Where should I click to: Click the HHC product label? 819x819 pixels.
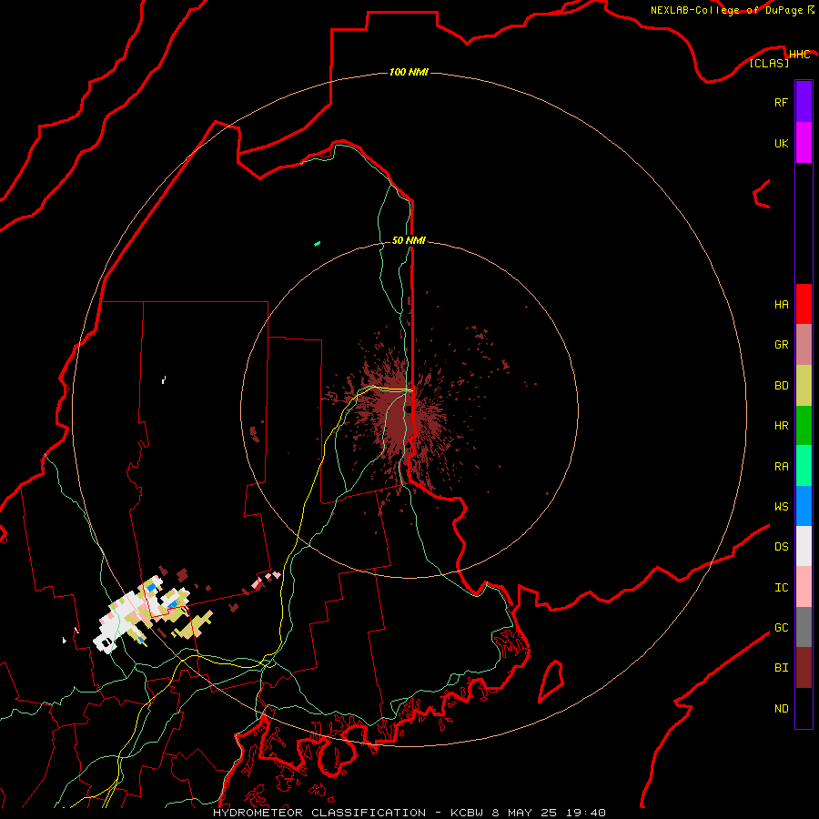(x=799, y=55)
